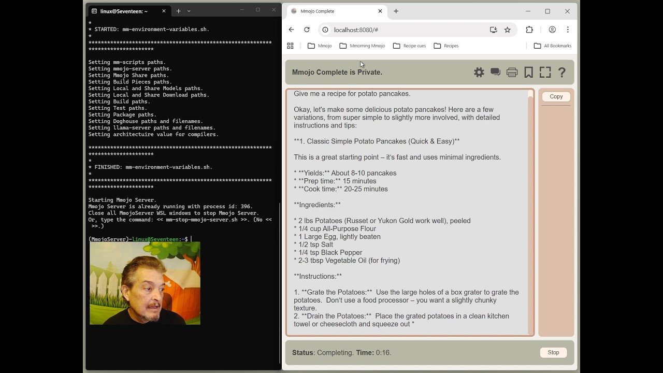Toggle full screen mode in Mmojo Complete
The width and height of the screenshot is (663, 373).
(x=545, y=73)
